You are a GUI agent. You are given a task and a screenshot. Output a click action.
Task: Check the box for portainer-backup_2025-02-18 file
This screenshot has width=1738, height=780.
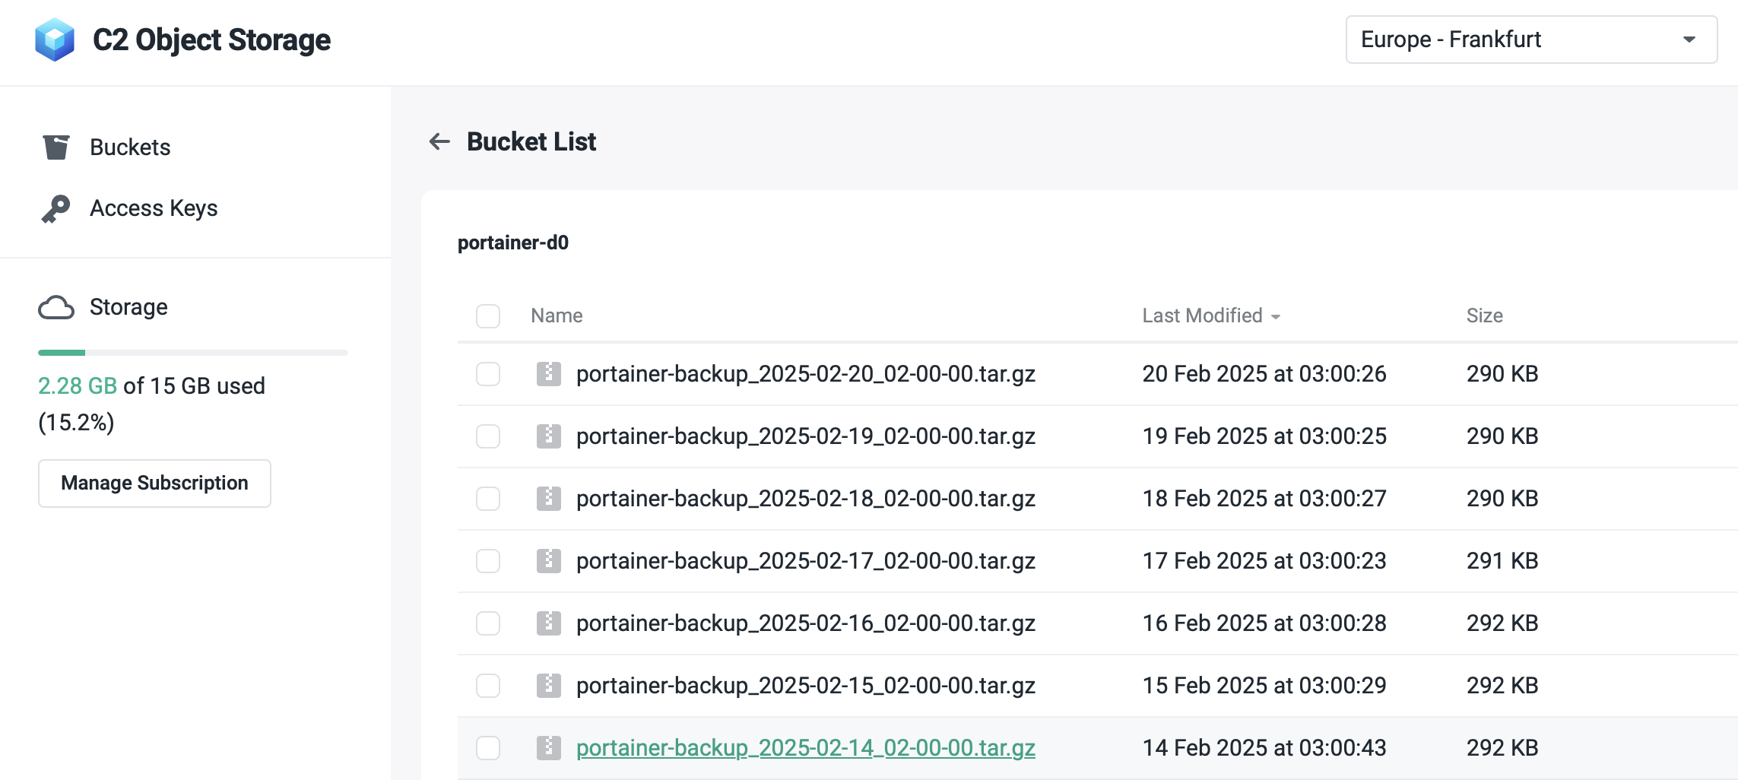pyautogui.click(x=488, y=499)
